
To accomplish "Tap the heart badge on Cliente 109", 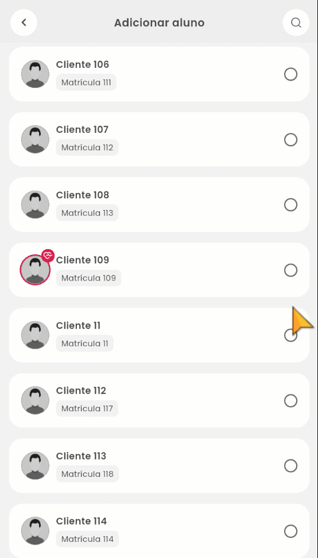I will (48, 255).
